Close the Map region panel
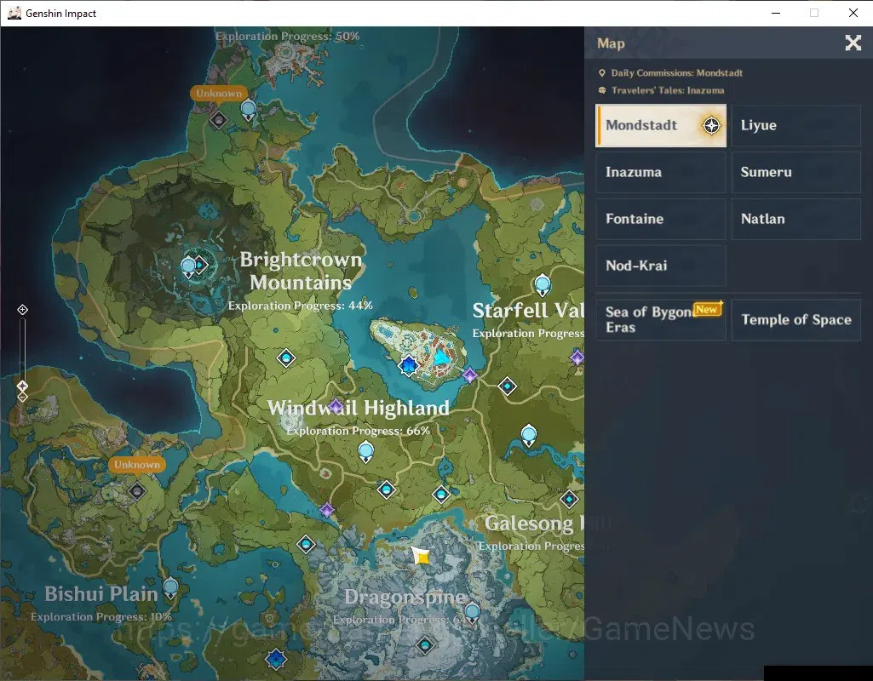 click(x=853, y=43)
